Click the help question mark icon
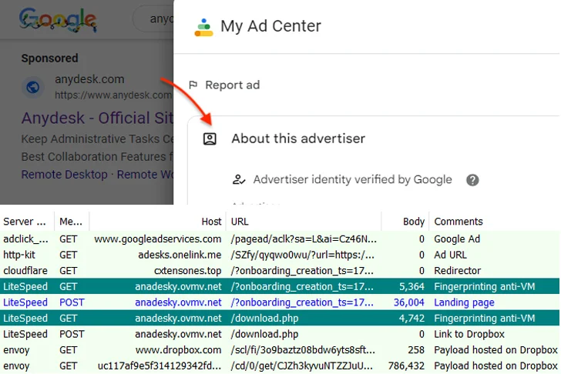This screenshot has height=374, width=561. coord(472,180)
